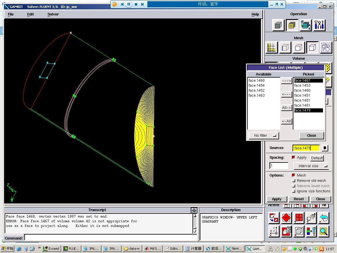This screenshot has height=253, width=337.
Task: Open the Edit menu
Action: coord(30,14)
